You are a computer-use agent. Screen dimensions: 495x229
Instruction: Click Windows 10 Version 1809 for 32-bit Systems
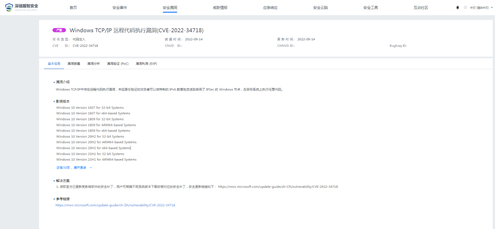(x=90, y=119)
